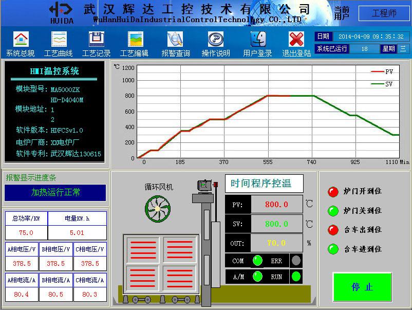
Task: Open the 用户登录 user login icon
Action: [x=257, y=40]
